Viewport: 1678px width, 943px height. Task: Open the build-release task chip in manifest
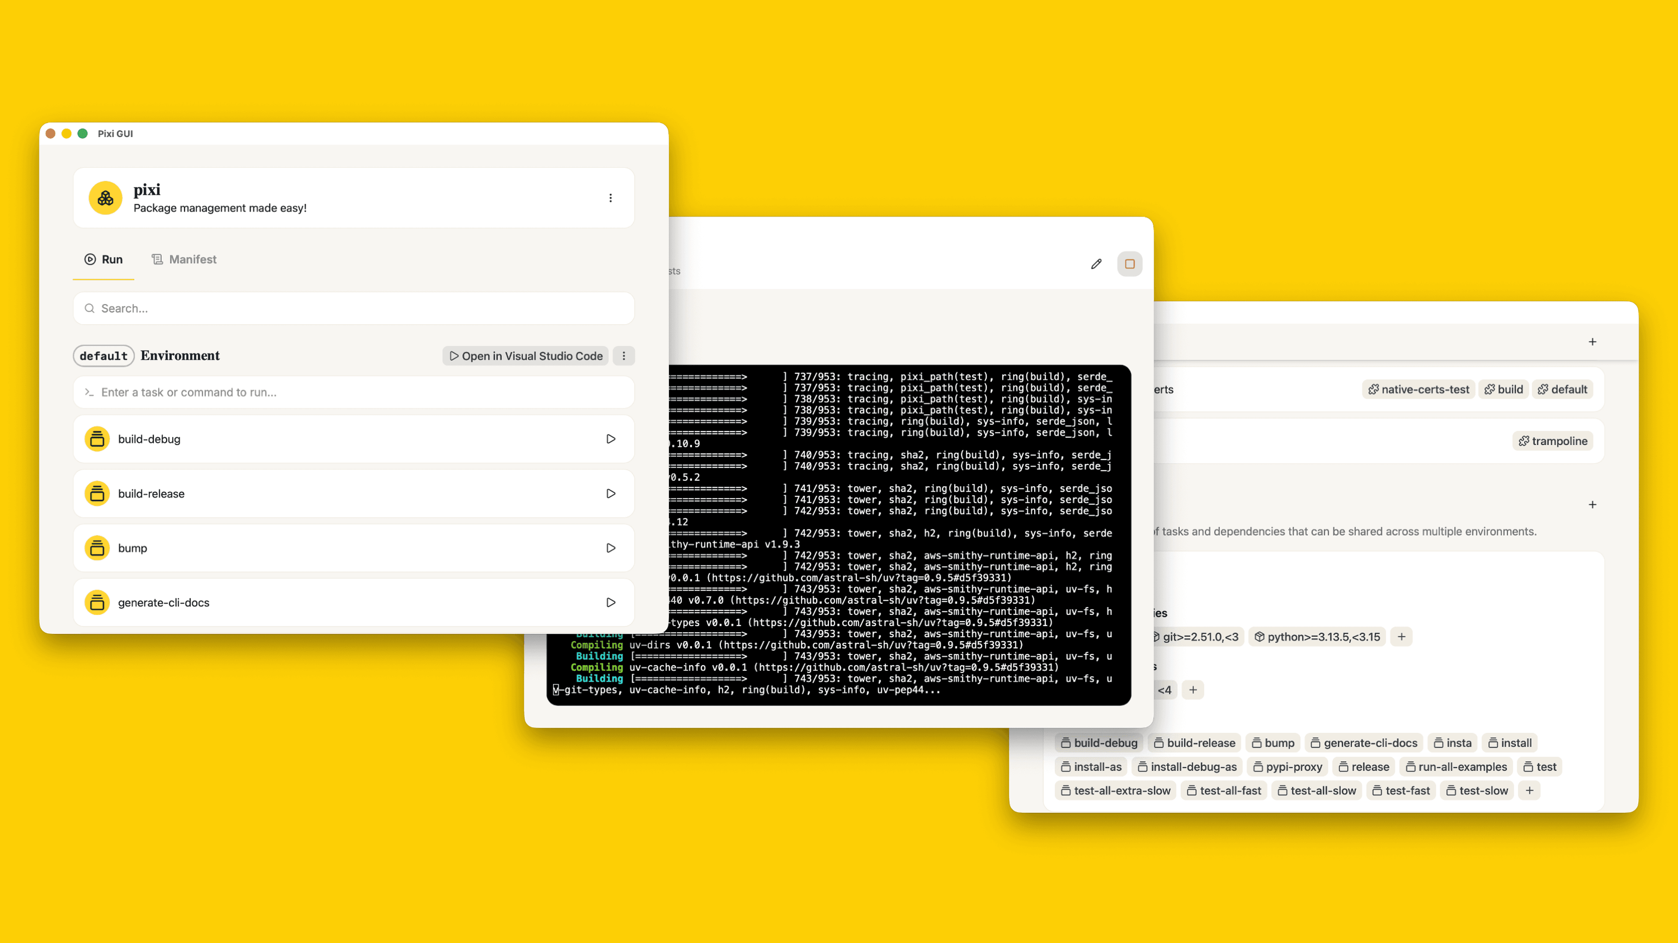pyautogui.click(x=1194, y=743)
